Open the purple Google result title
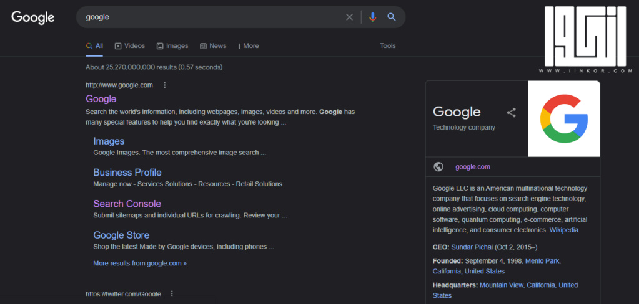This screenshot has height=304, width=639. coord(101,99)
